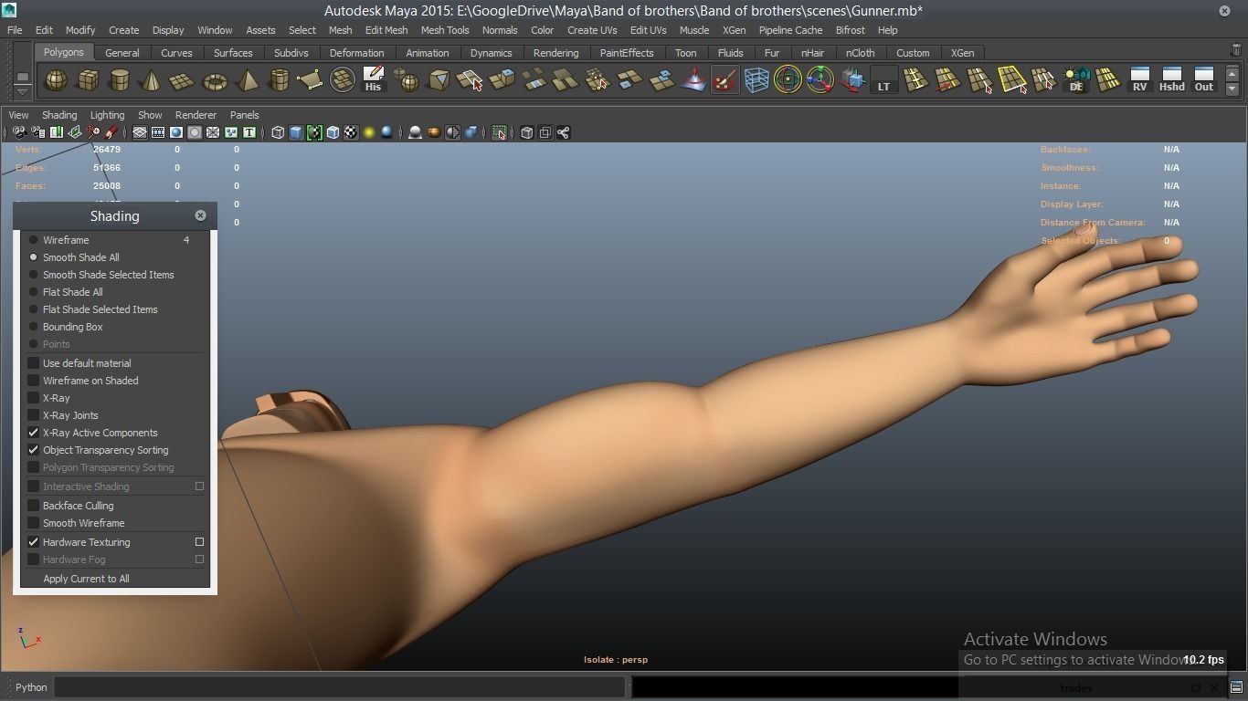Uncheck Hardware Texturing
The height and width of the screenshot is (701, 1248).
[x=34, y=542]
